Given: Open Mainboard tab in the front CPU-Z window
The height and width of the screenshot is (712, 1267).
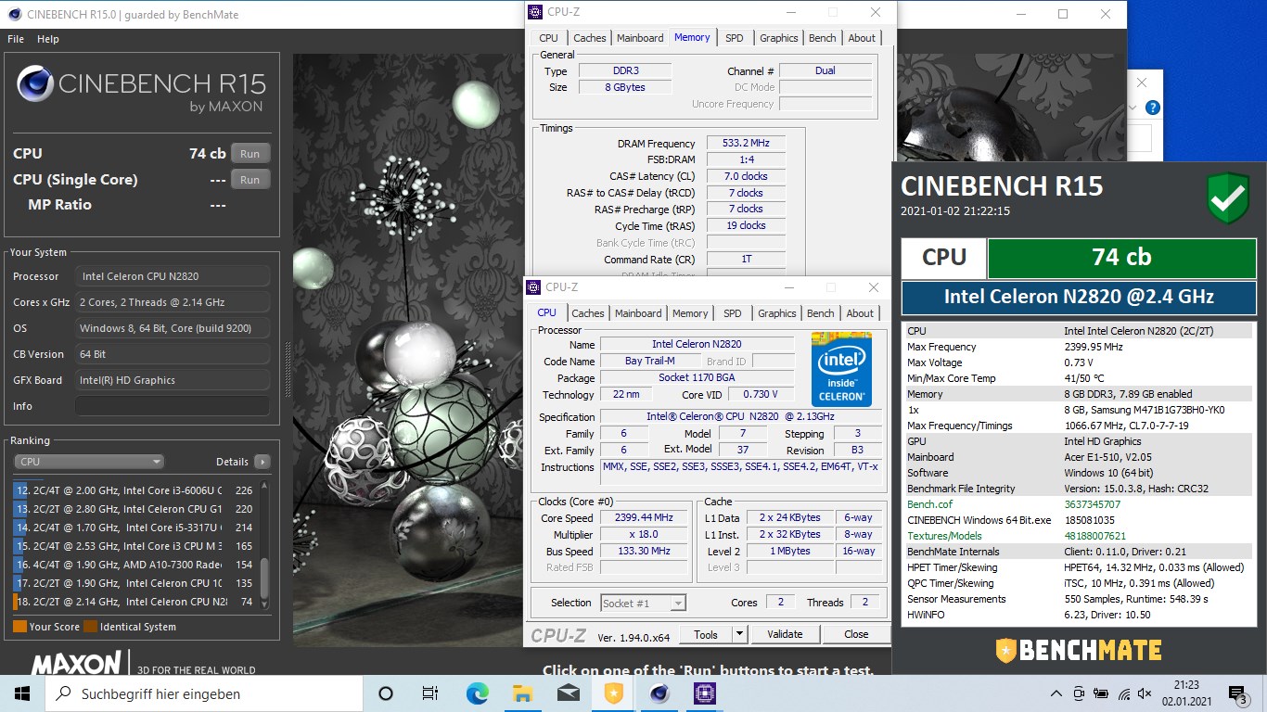Looking at the screenshot, I should point(639,313).
